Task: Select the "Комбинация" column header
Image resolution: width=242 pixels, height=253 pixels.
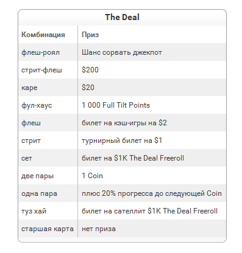Action: (43, 35)
